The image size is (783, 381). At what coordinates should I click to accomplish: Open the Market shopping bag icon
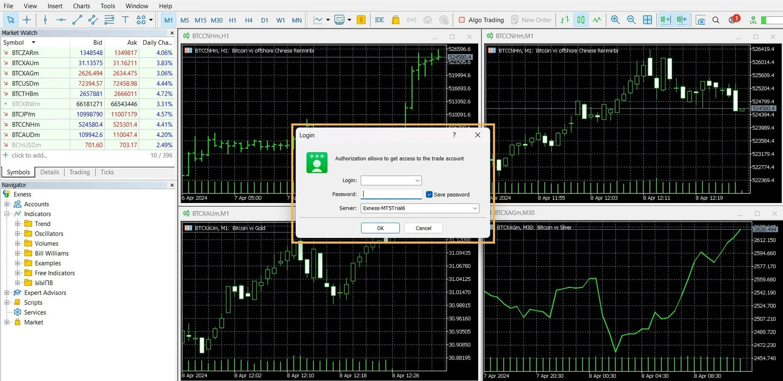[396, 20]
